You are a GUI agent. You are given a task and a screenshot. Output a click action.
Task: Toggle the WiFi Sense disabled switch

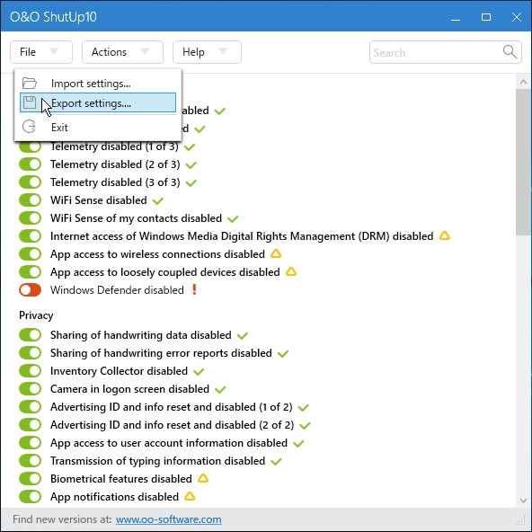click(30, 200)
